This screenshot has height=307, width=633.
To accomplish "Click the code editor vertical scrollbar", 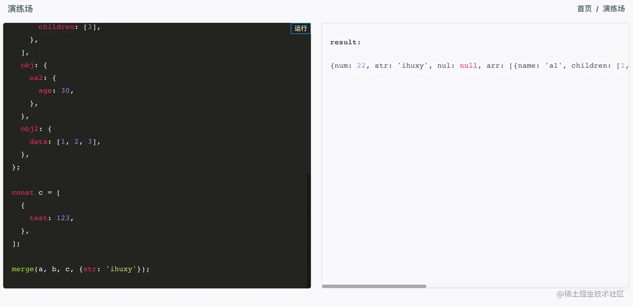I will (x=309, y=230).
